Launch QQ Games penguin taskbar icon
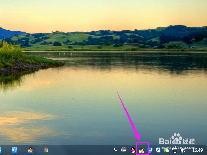Image resolution: width=207 pixels, height=155 pixels. 30,150
